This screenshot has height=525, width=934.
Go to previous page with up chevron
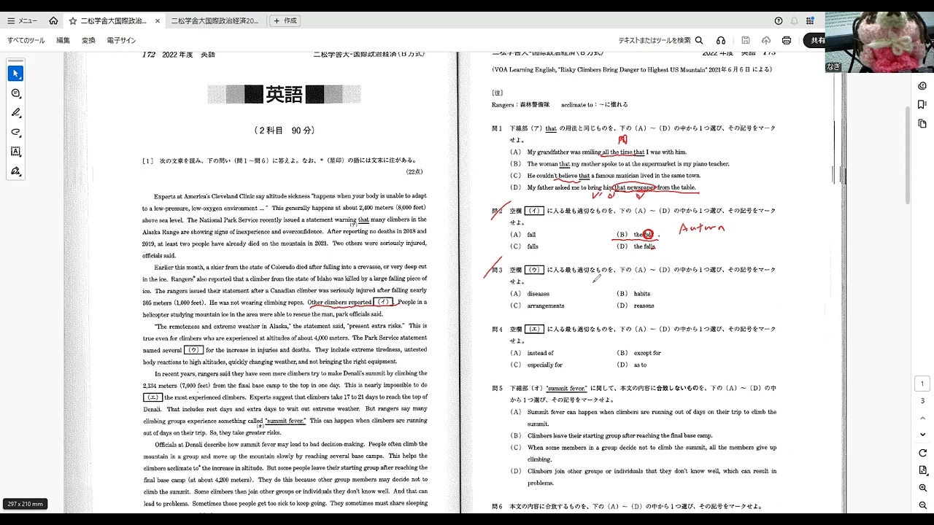click(922, 418)
